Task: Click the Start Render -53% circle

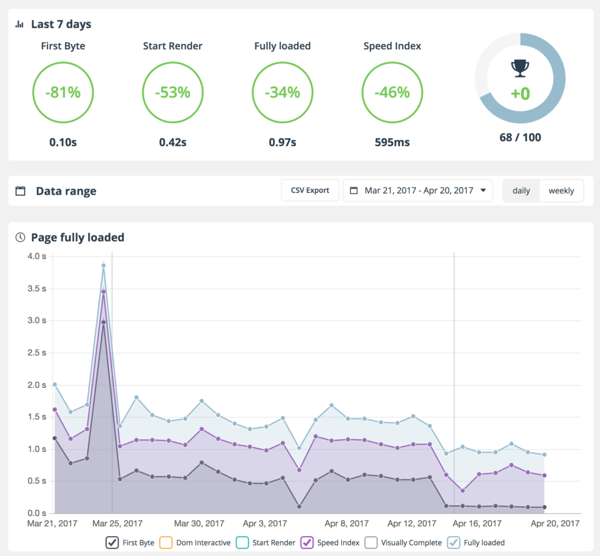Action: (x=172, y=93)
